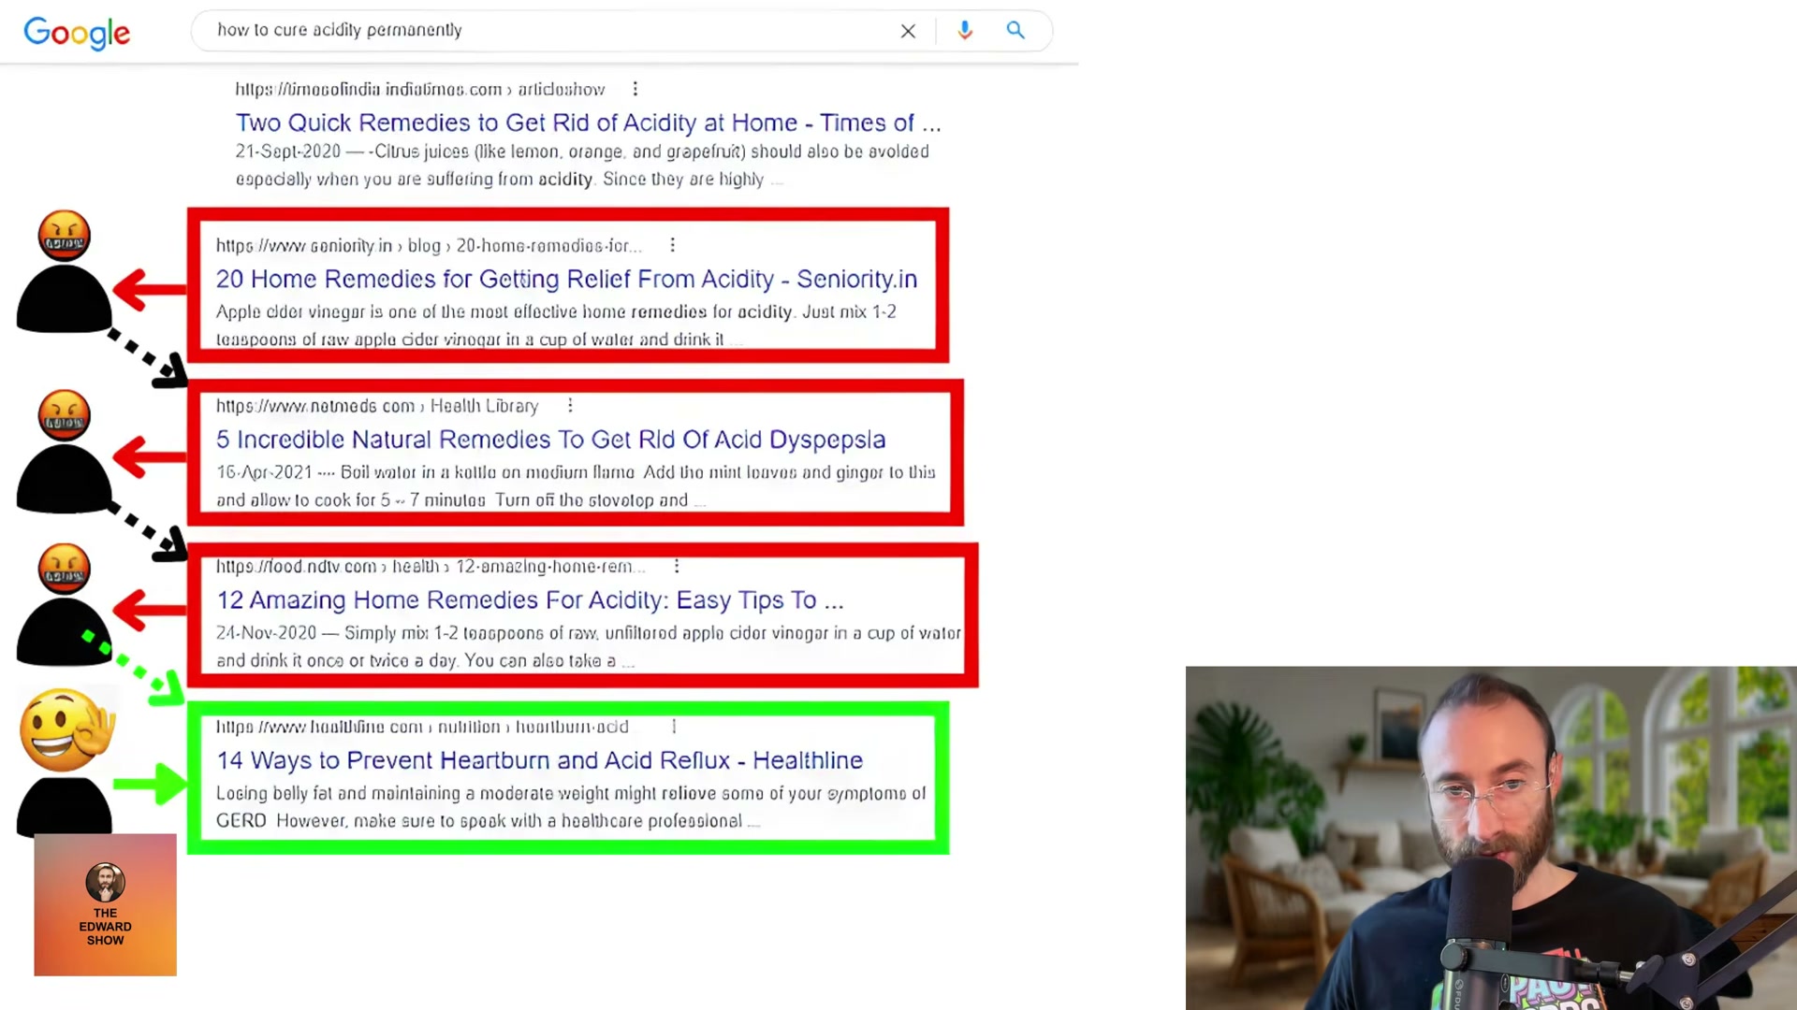Open 5 Incredible Natural Remedies link
The image size is (1797, 1010).
pyautogui.click(x=550, y=440)
